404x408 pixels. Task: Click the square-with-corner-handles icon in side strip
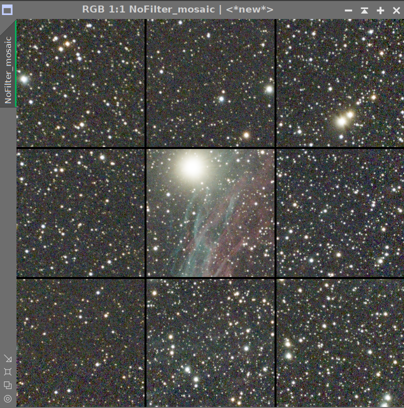click(x=8, y=372)
